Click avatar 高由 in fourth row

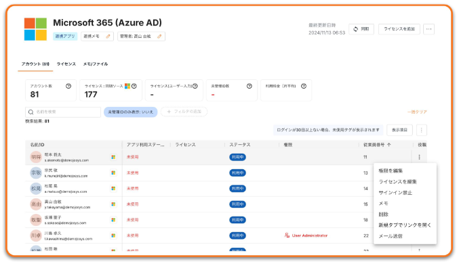[x=36, y=204]
